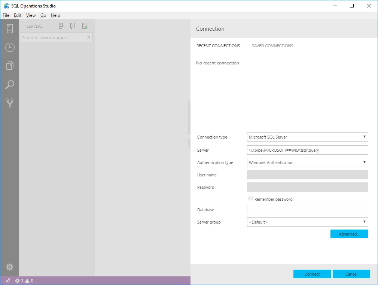Switch to Saved Connections tab
378x285 pixels.
coord(272,46)
